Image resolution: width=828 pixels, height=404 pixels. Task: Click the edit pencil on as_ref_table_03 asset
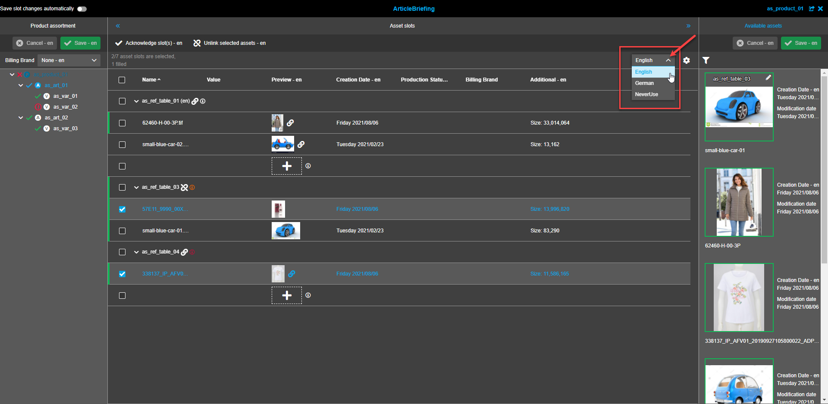coord(769,78)
